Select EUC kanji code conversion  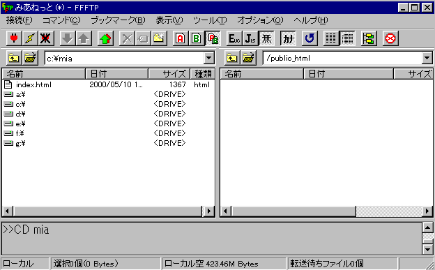coord(234,38)
